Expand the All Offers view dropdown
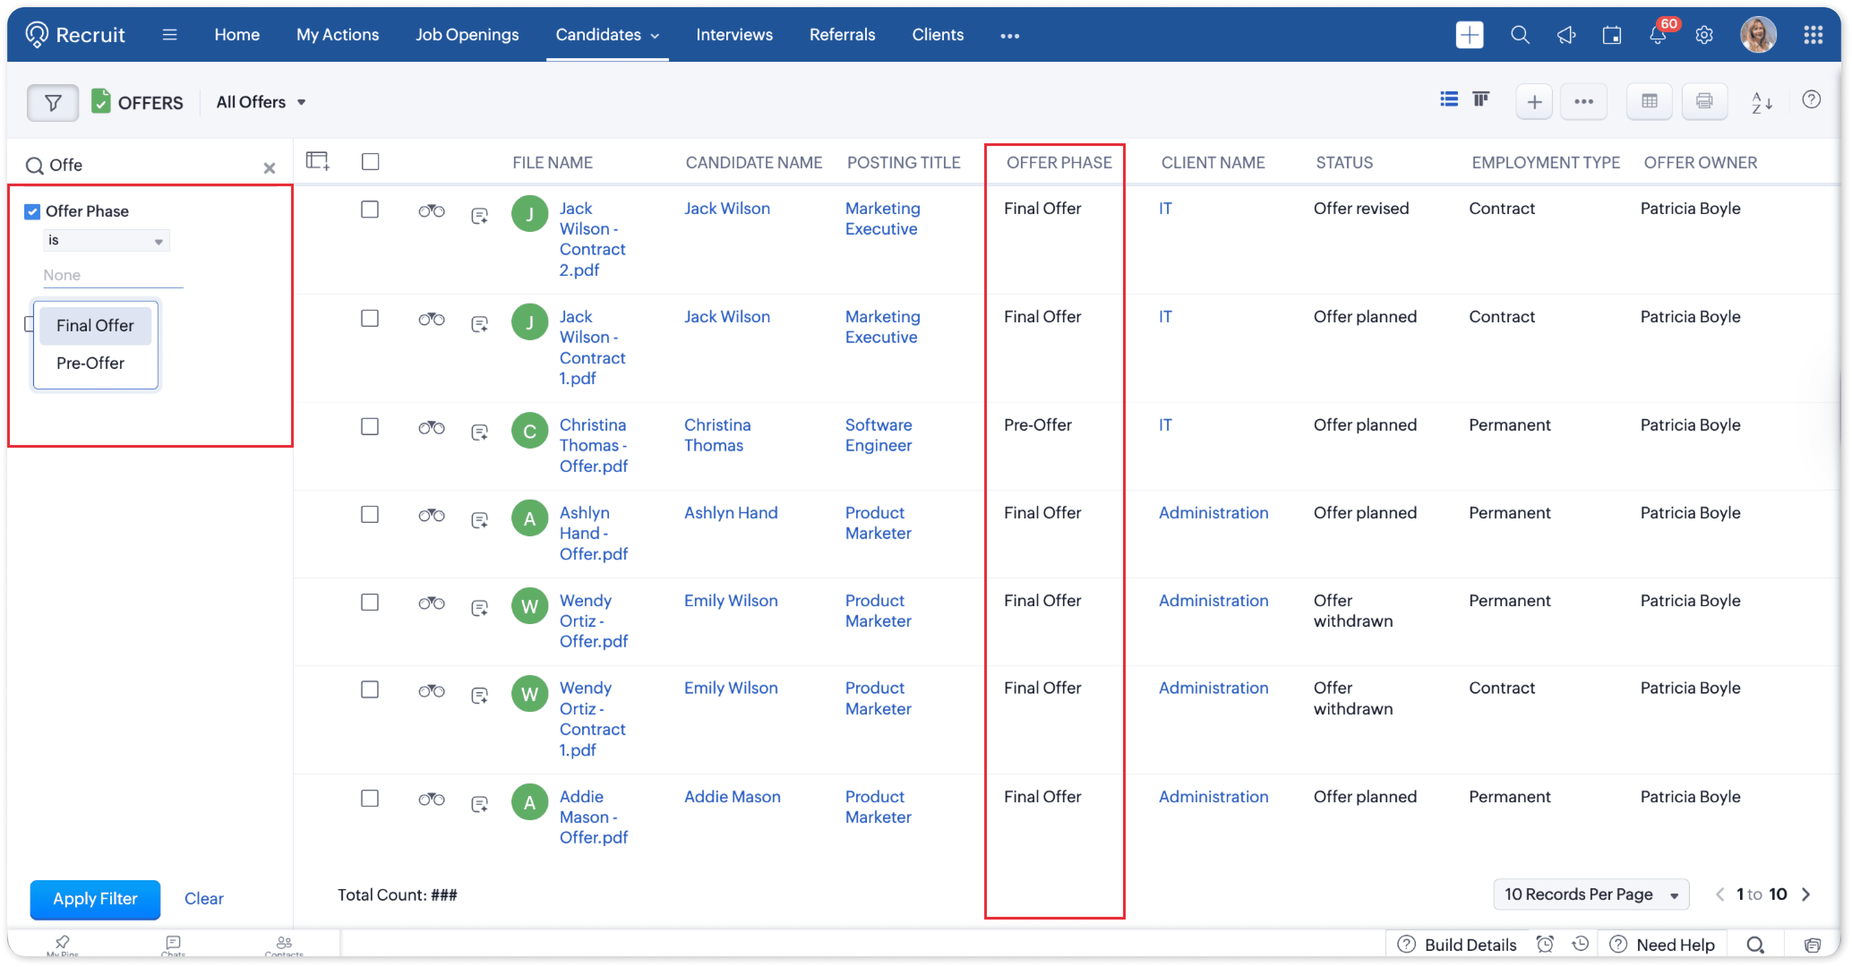This screenshot has height=967, width=1852. coord(261,102)
